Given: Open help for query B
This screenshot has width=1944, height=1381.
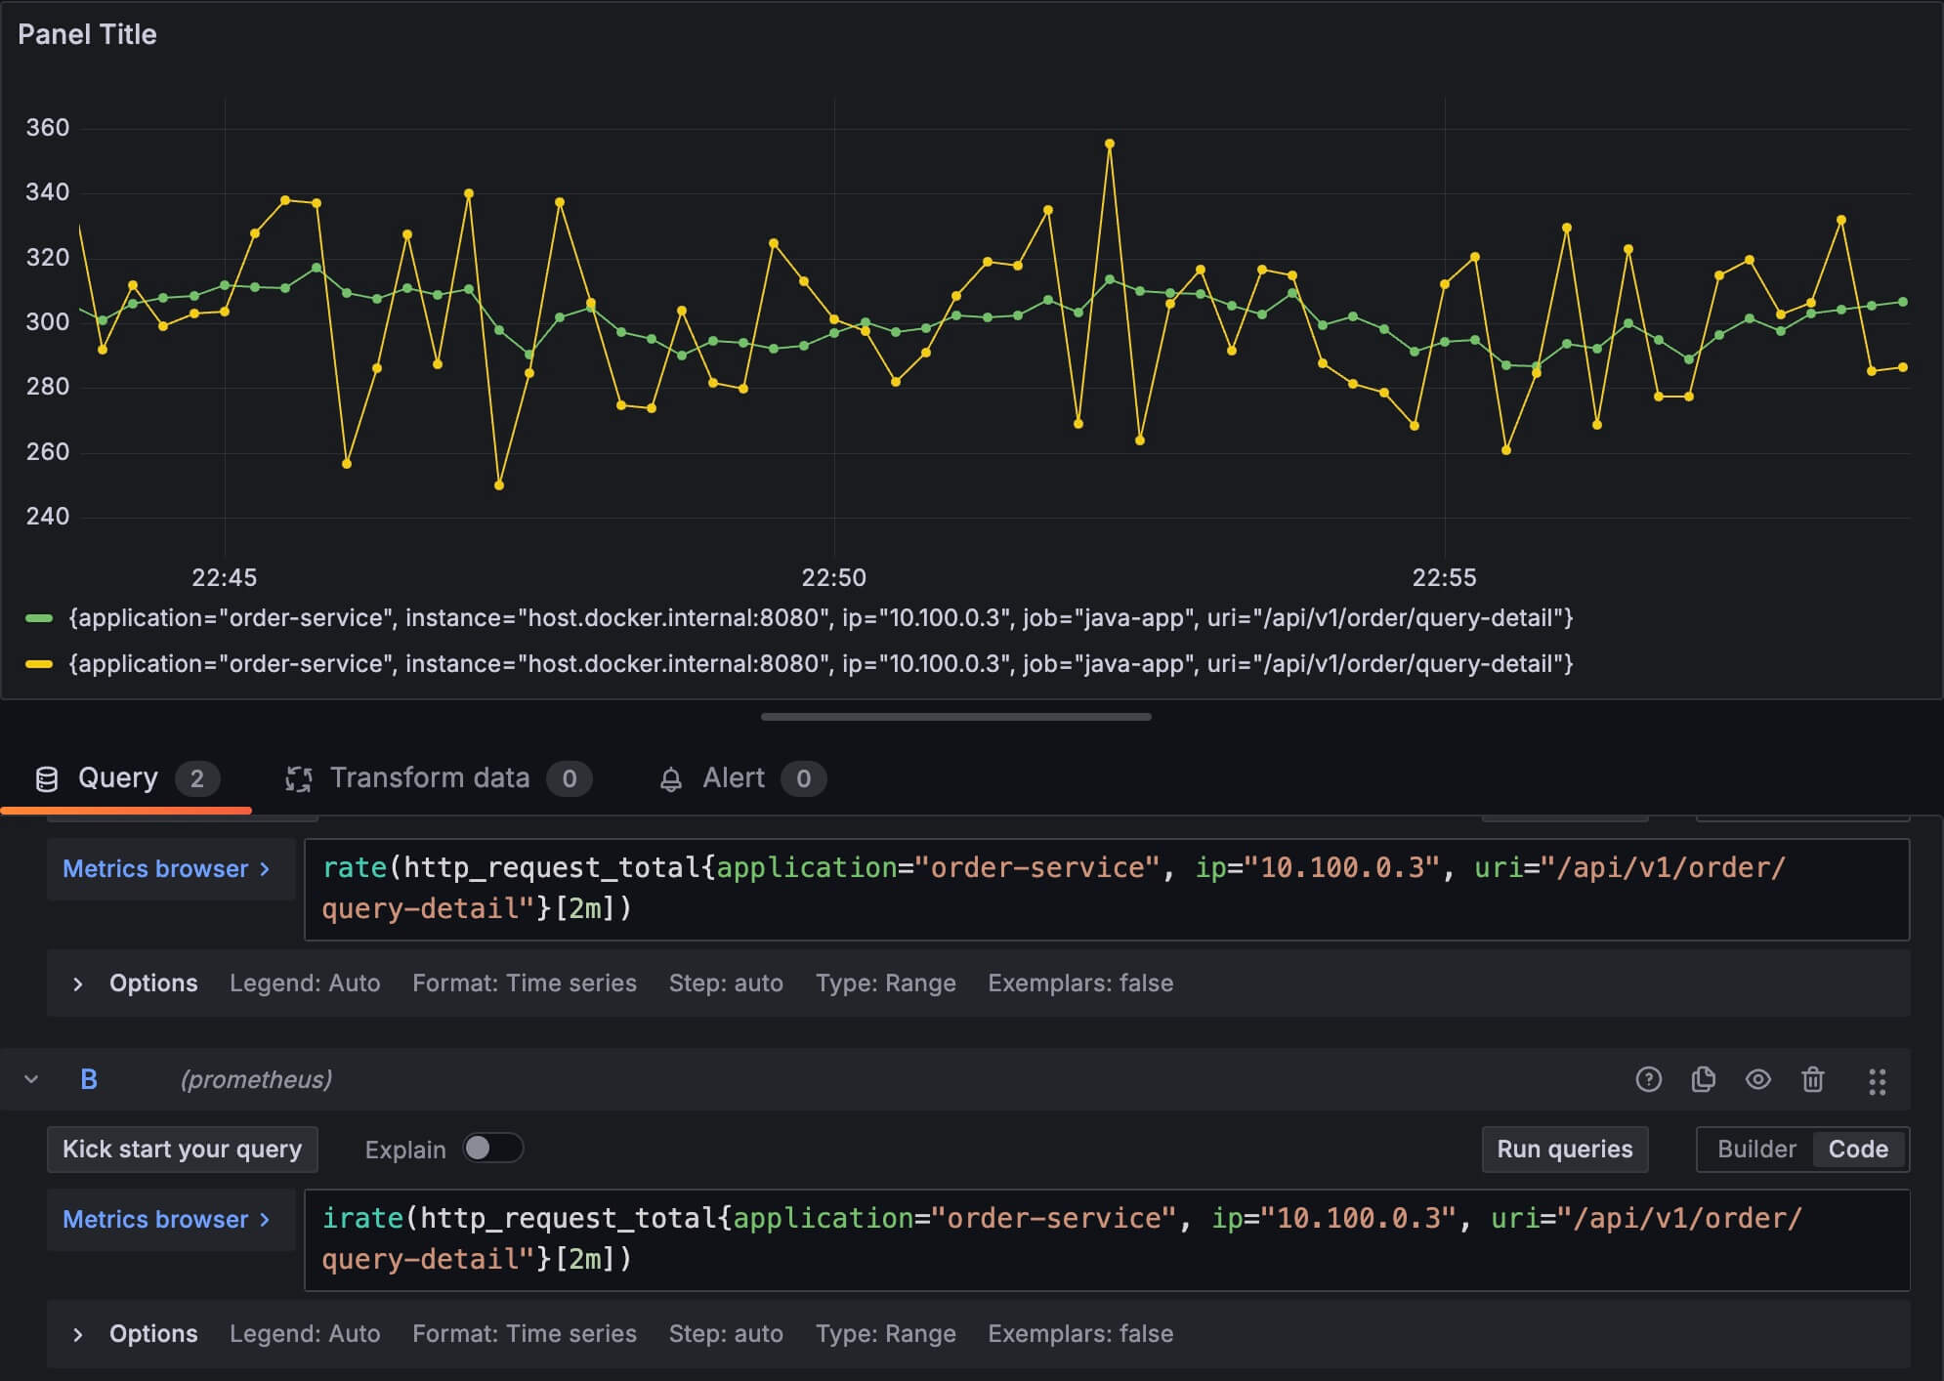Looking at the screenshot, I should (1648, 1079).
